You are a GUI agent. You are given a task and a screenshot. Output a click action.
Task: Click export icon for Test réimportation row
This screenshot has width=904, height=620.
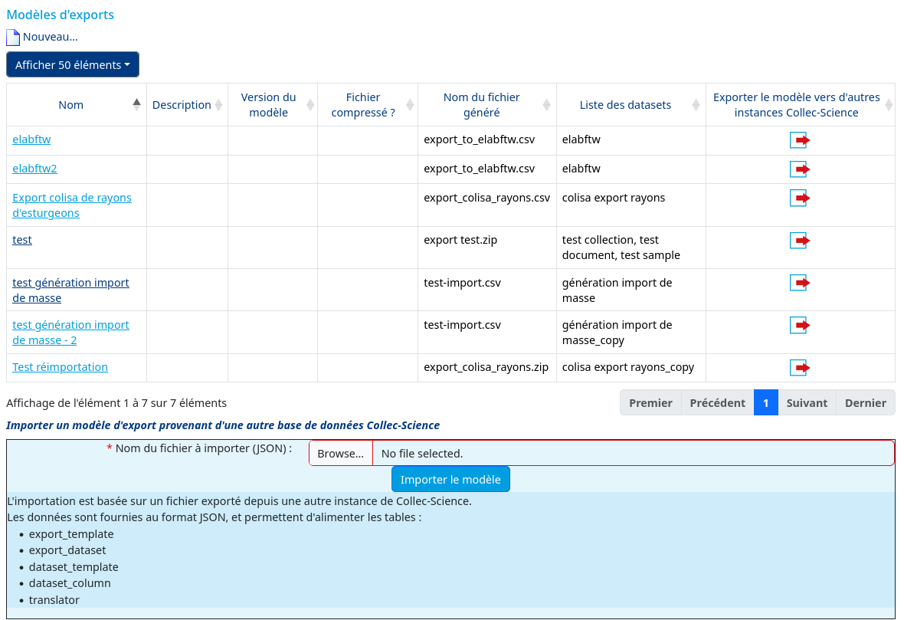click(x=800, y=367)
